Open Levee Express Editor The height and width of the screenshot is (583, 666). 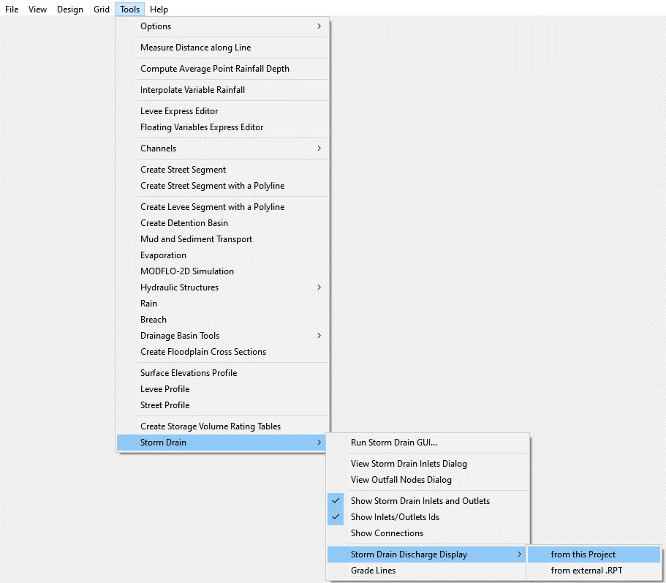[179, 111]
